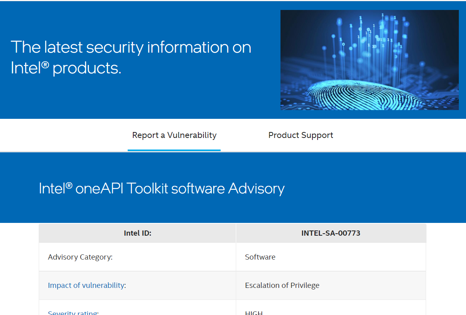Click the active tab underline indicator
Image resolution: width=466 pixels, height=315 pixels.
tap(174, 150)
